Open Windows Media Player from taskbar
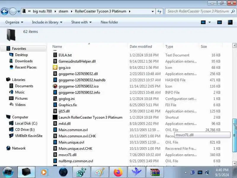Image resolution: width=237 pixels, height=178 pixels. pos(44,172)
